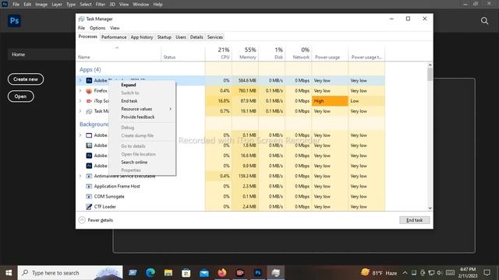Expand the Adobe Photoshop app row chevron
The image size is (499, 280).
(80, 81)
